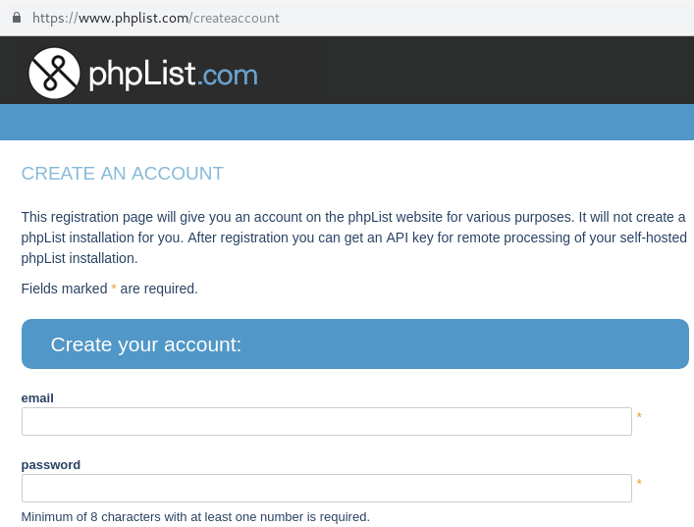Click the "password" field label
This screenshot has width=694, height=527.
click(x=51, y=465)
